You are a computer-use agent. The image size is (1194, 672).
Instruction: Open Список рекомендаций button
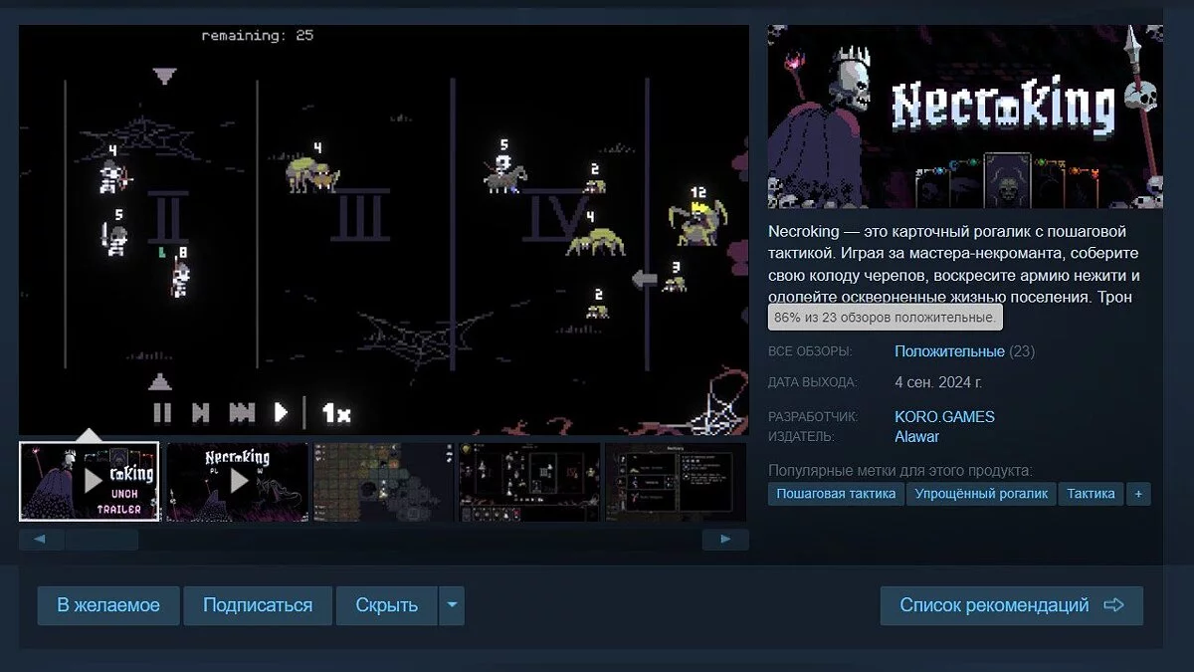click(x=1012, y=605)
